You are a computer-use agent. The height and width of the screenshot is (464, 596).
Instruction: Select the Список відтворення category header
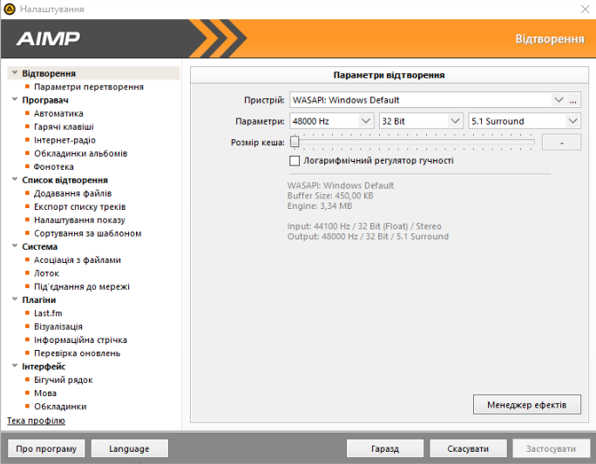(65, 180)
